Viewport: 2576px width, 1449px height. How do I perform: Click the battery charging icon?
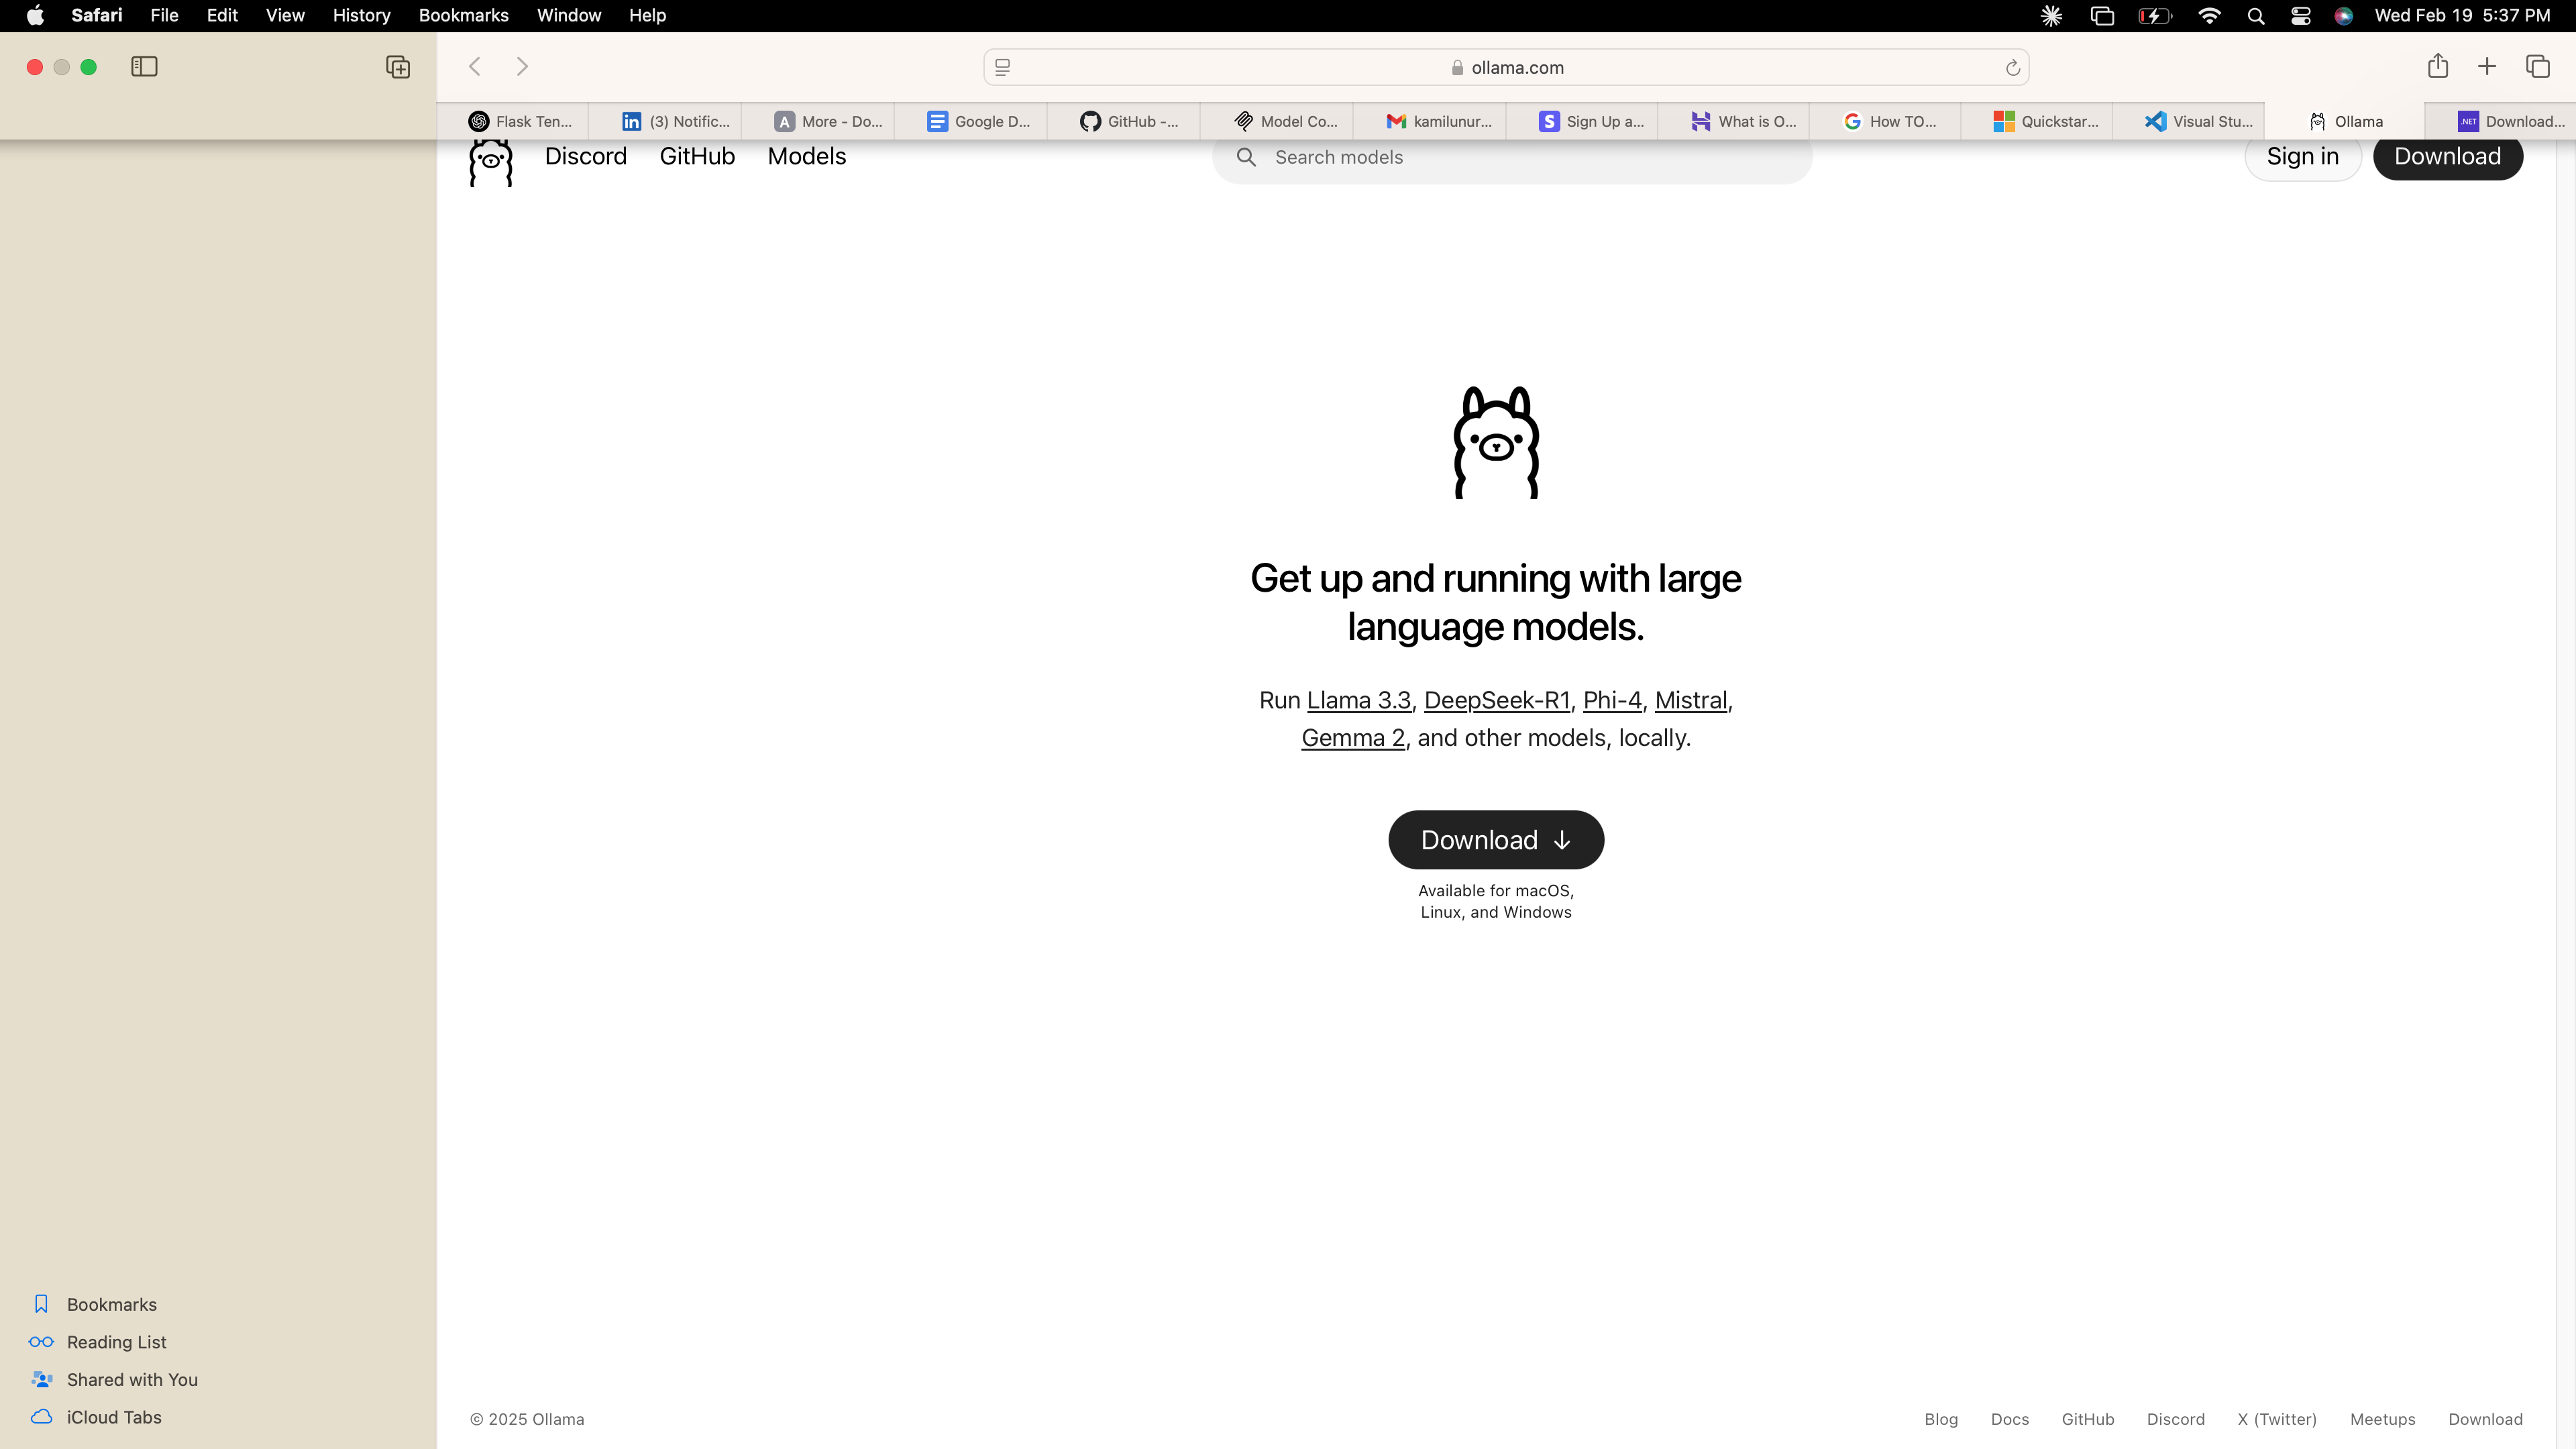2155,16
